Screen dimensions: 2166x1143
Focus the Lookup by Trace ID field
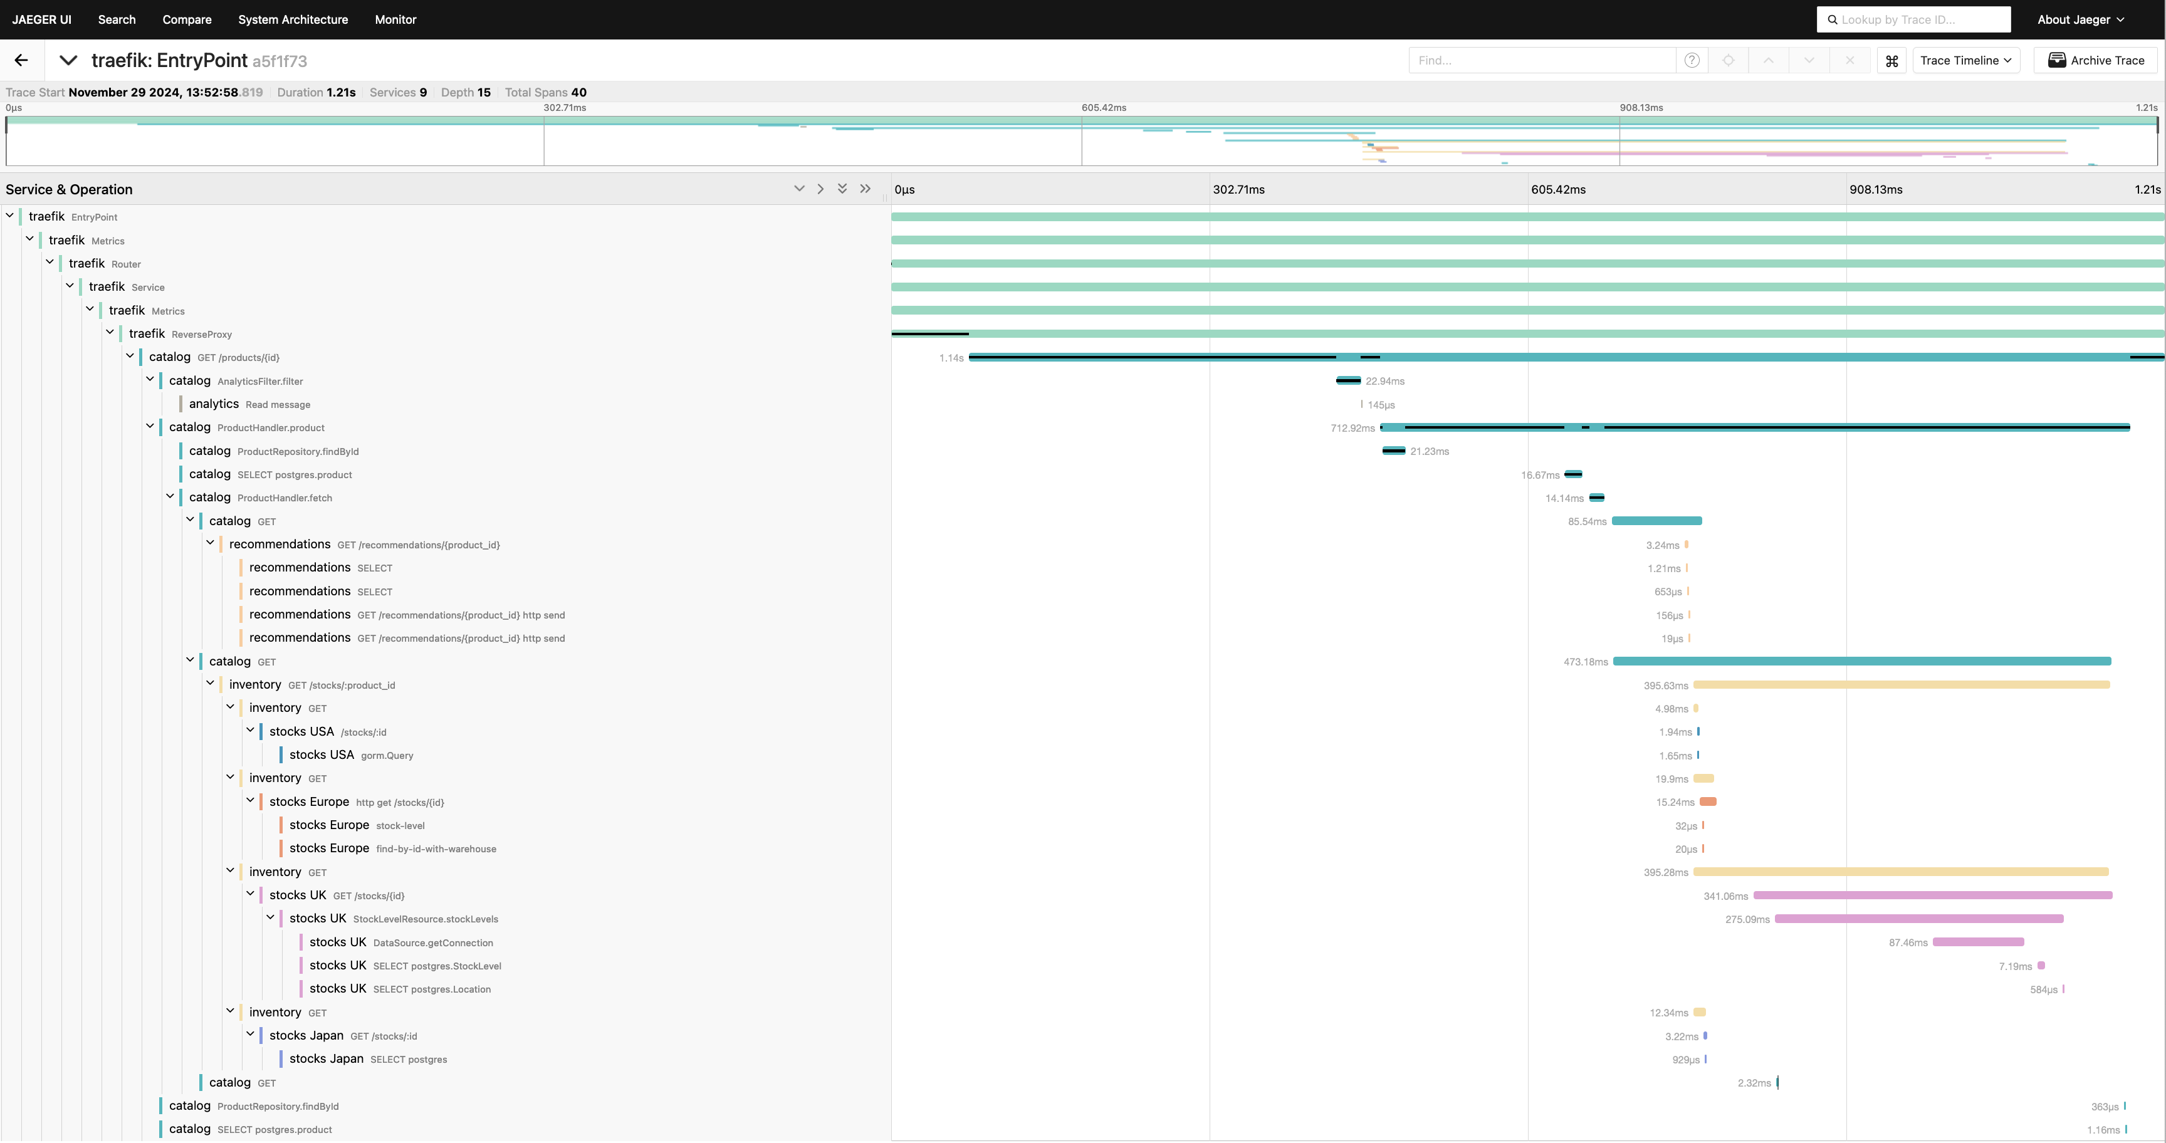coord(1922,19)
